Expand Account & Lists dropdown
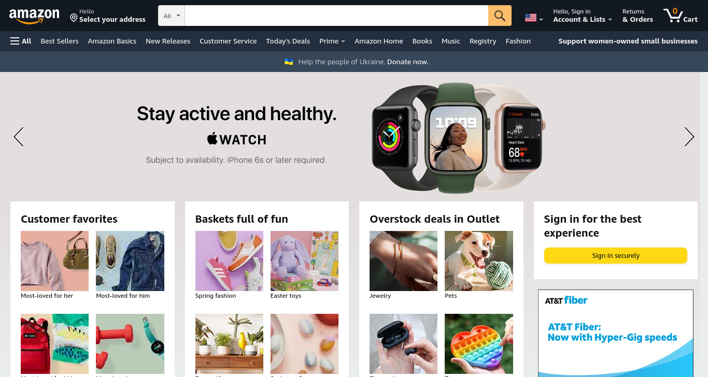 pyautogui.click(x=582, y=16)
